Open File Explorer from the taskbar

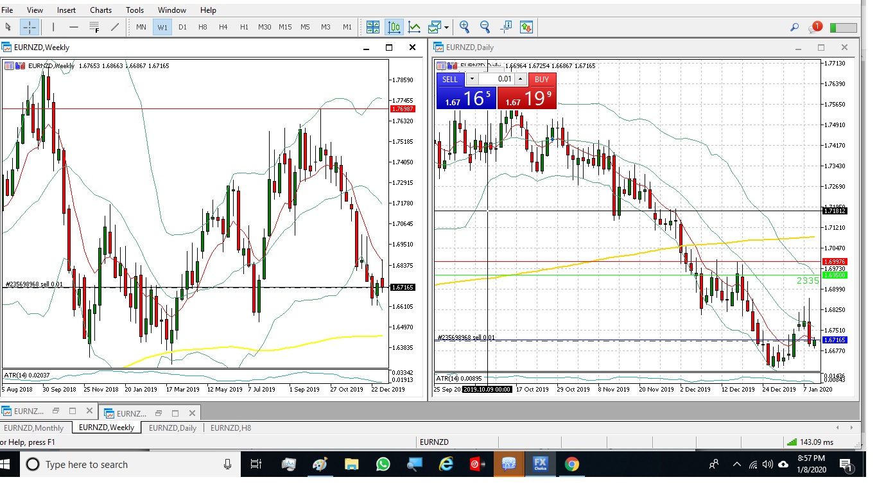(351, 464)
